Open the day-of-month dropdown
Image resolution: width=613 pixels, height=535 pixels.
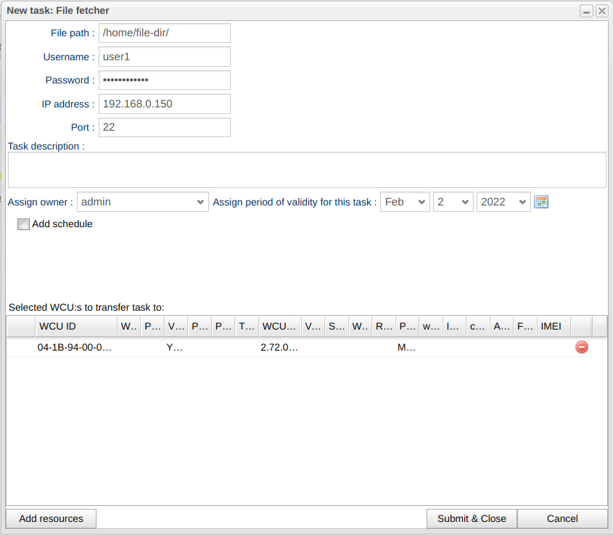(453, 202)
